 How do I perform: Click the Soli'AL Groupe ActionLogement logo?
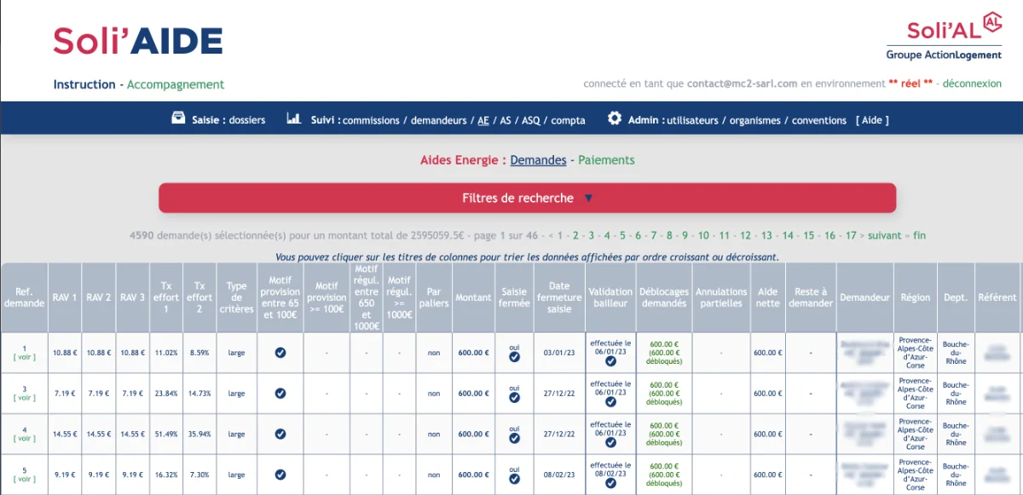[x=944, y=37]
